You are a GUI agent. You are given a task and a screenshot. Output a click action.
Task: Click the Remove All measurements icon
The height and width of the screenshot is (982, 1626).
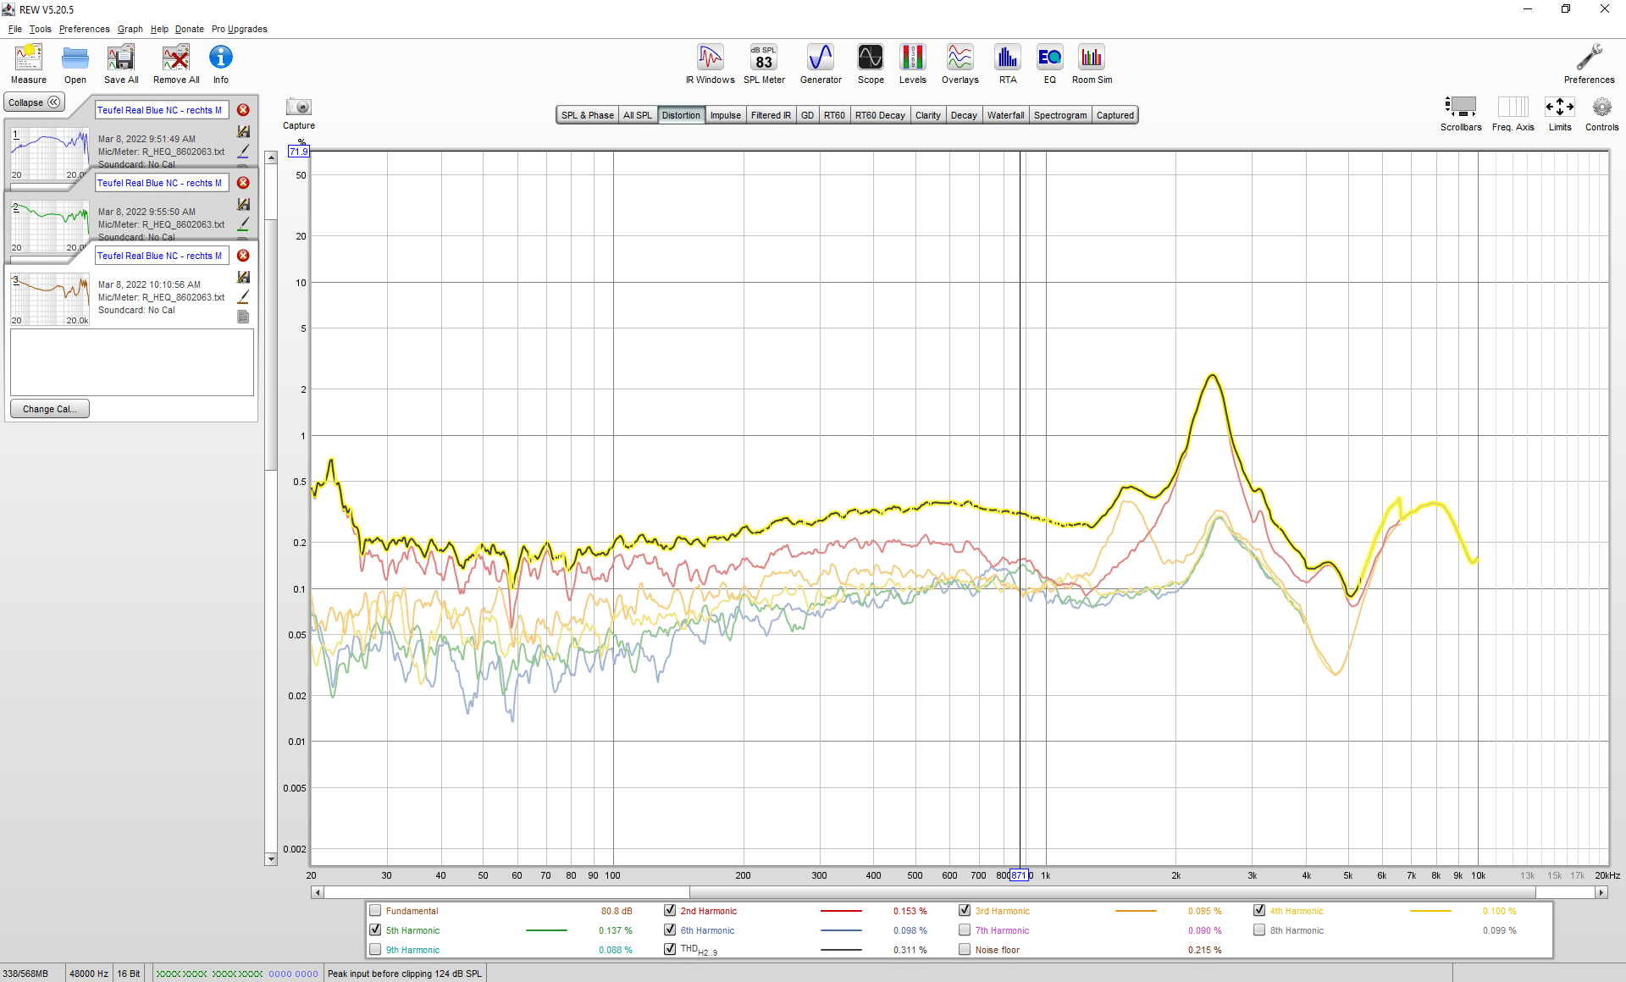176,64
